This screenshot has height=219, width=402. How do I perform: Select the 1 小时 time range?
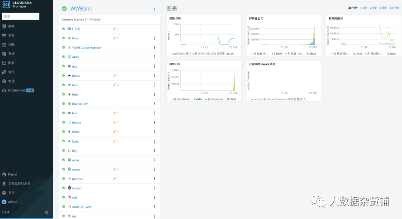(364, 8)
